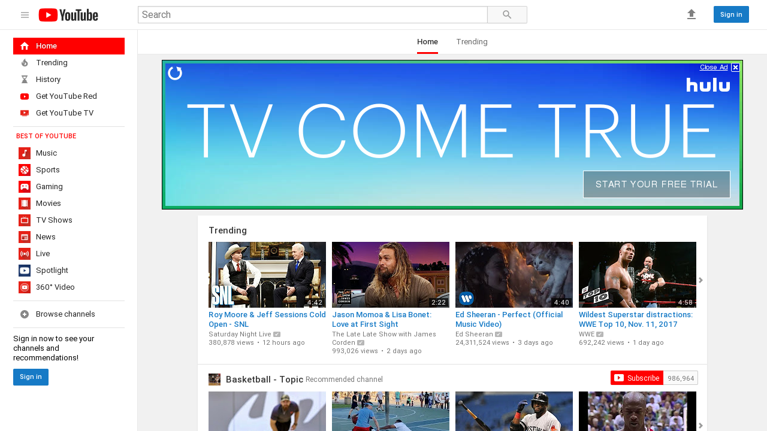Click the 360° Video icon
Image resolution: width=767 pixels, height=431 pixels.
25,287
